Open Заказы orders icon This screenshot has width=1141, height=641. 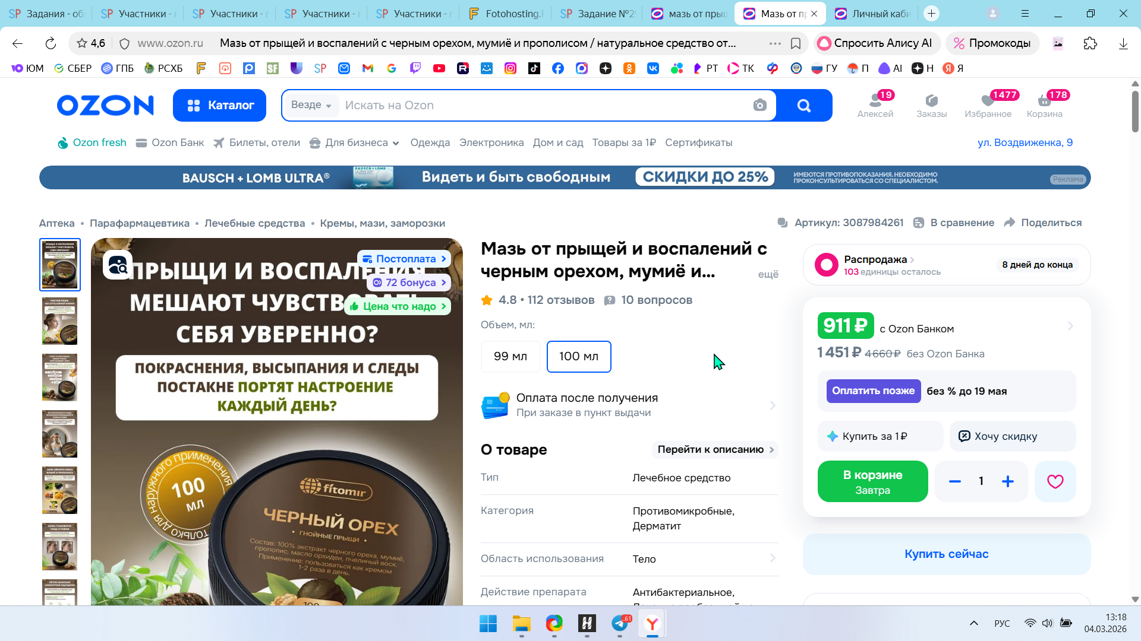(x=931, y=104)
